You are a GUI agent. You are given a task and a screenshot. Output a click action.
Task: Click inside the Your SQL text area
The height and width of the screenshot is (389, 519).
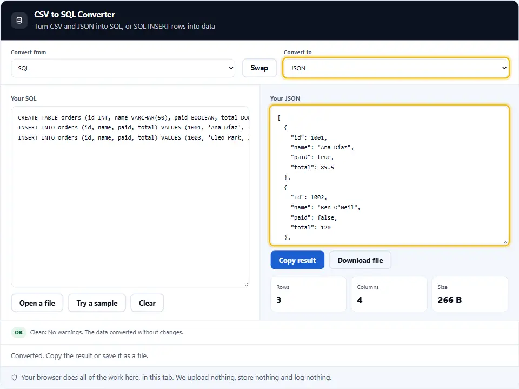[x=130, y=197]
